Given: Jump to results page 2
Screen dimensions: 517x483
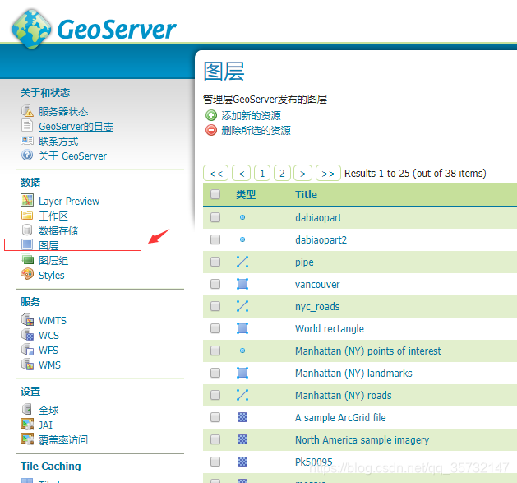Looking at the screenshot, I should point(282,173).
